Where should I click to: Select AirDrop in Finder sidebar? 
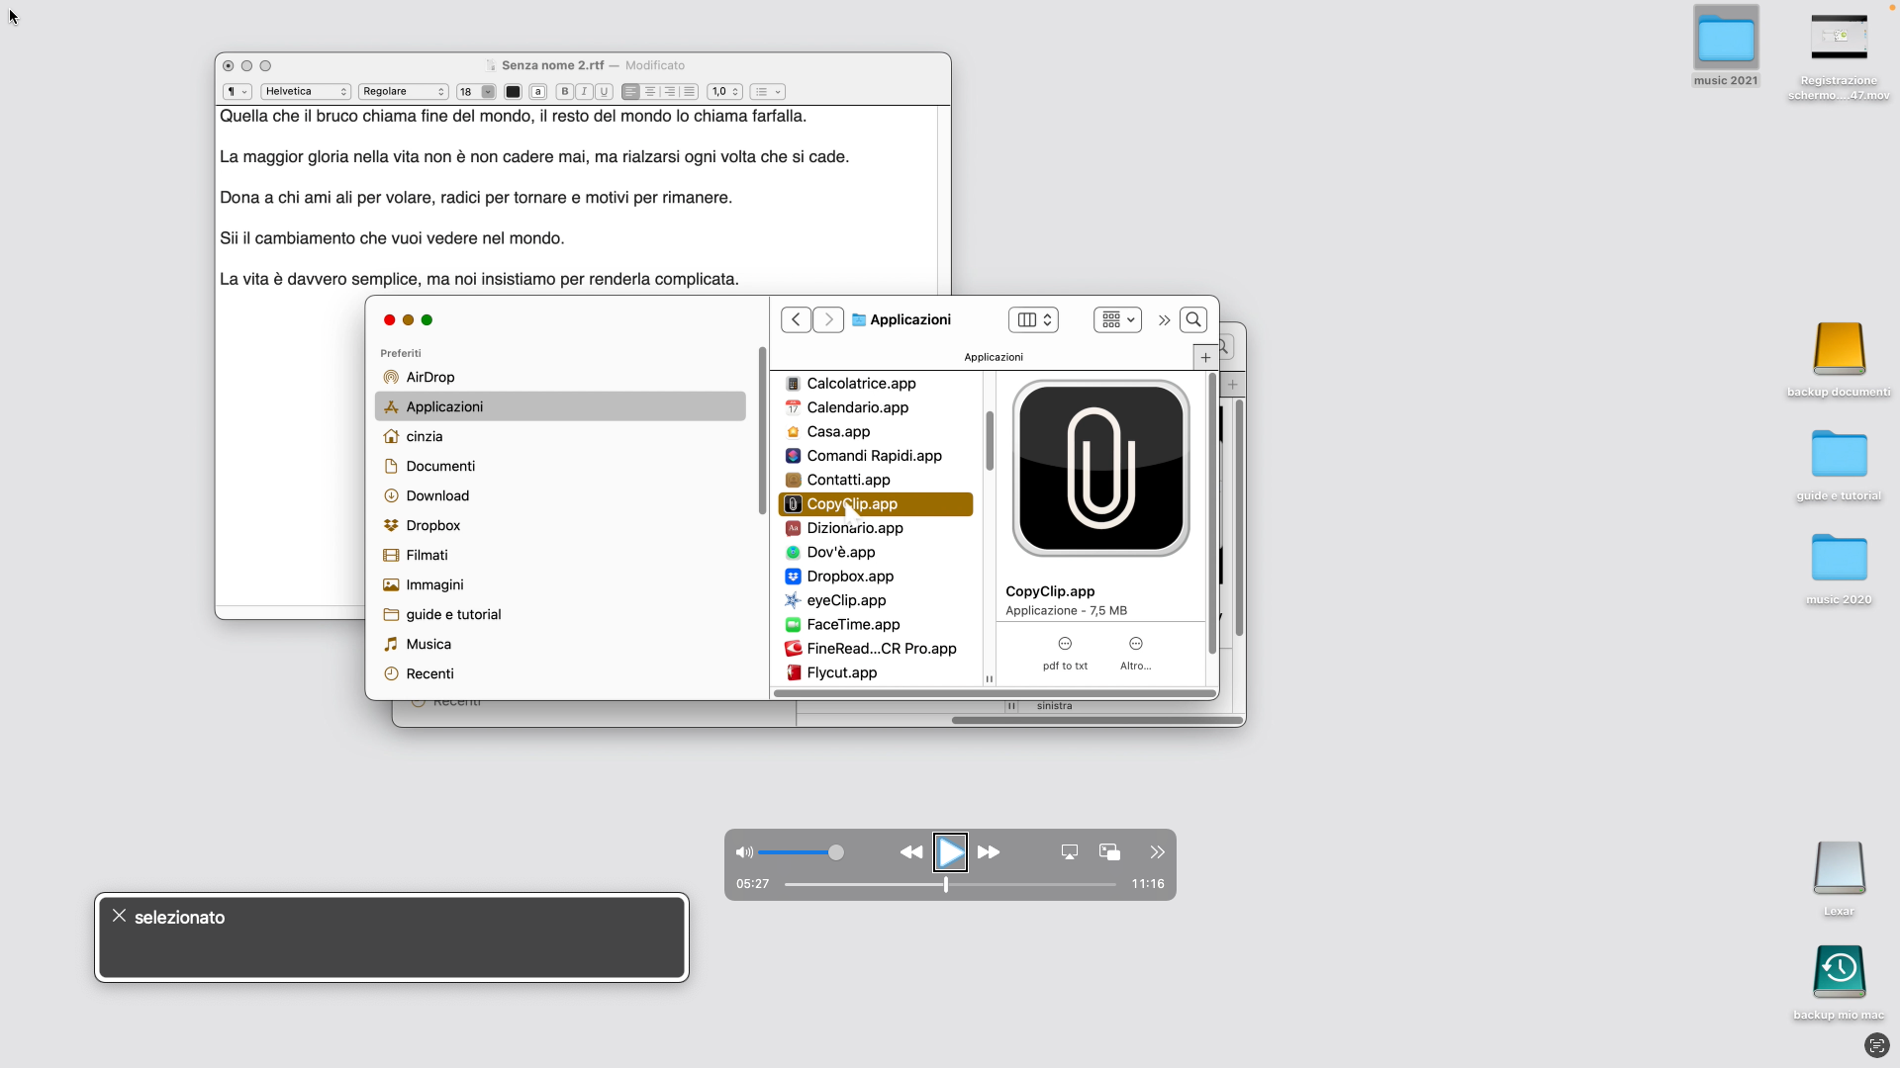click(560, 377)
